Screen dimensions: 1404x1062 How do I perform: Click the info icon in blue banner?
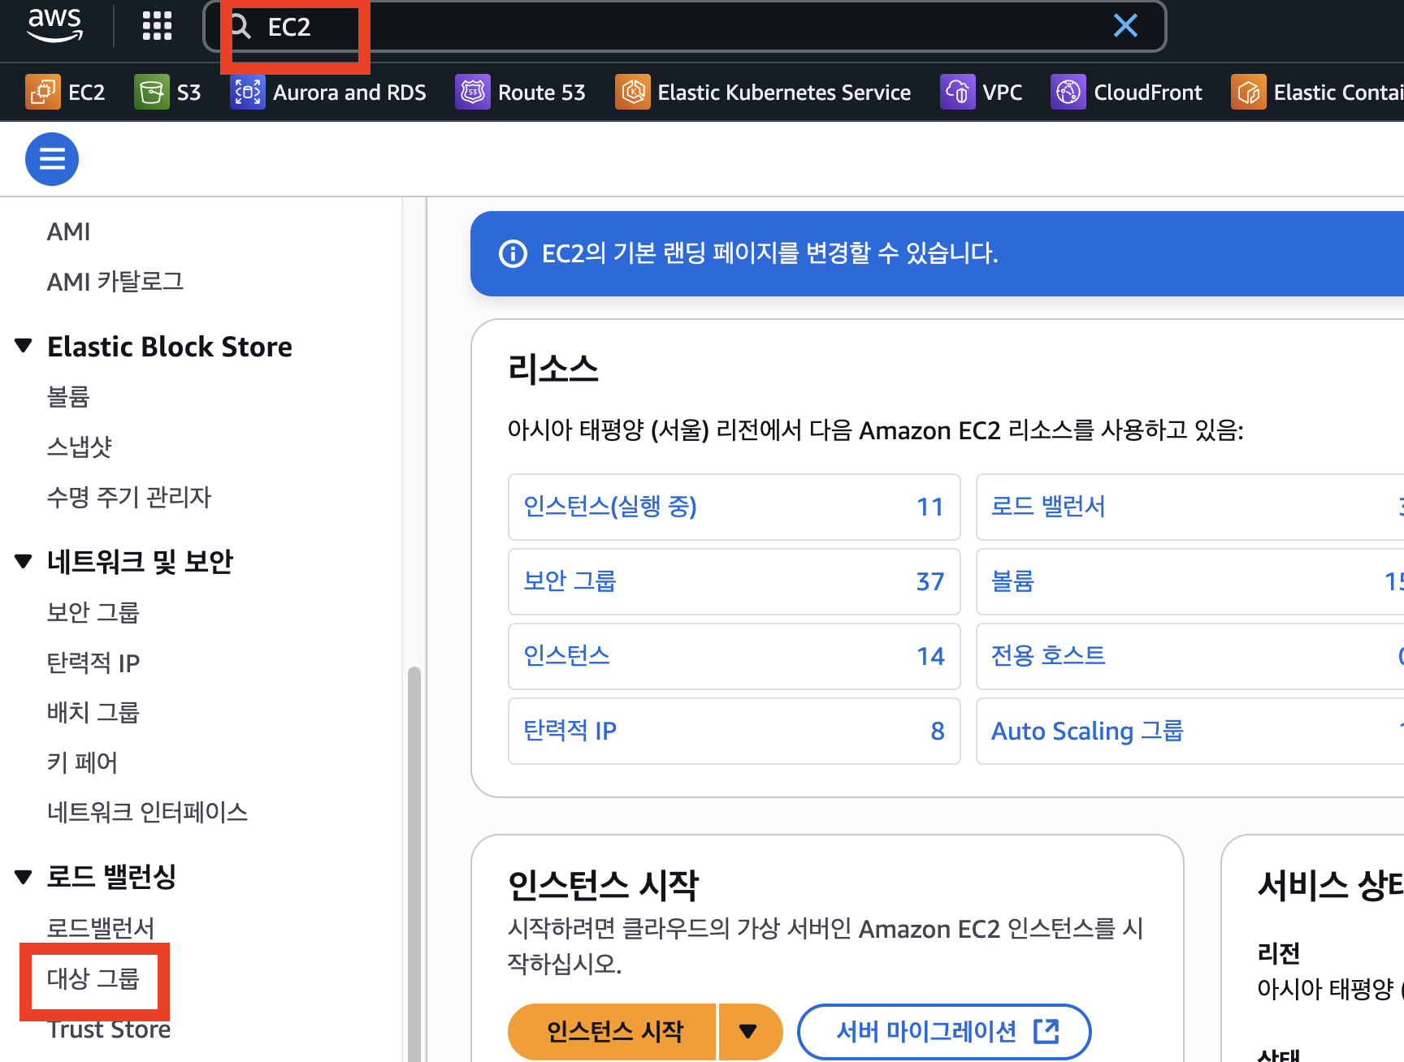[513, 253]
